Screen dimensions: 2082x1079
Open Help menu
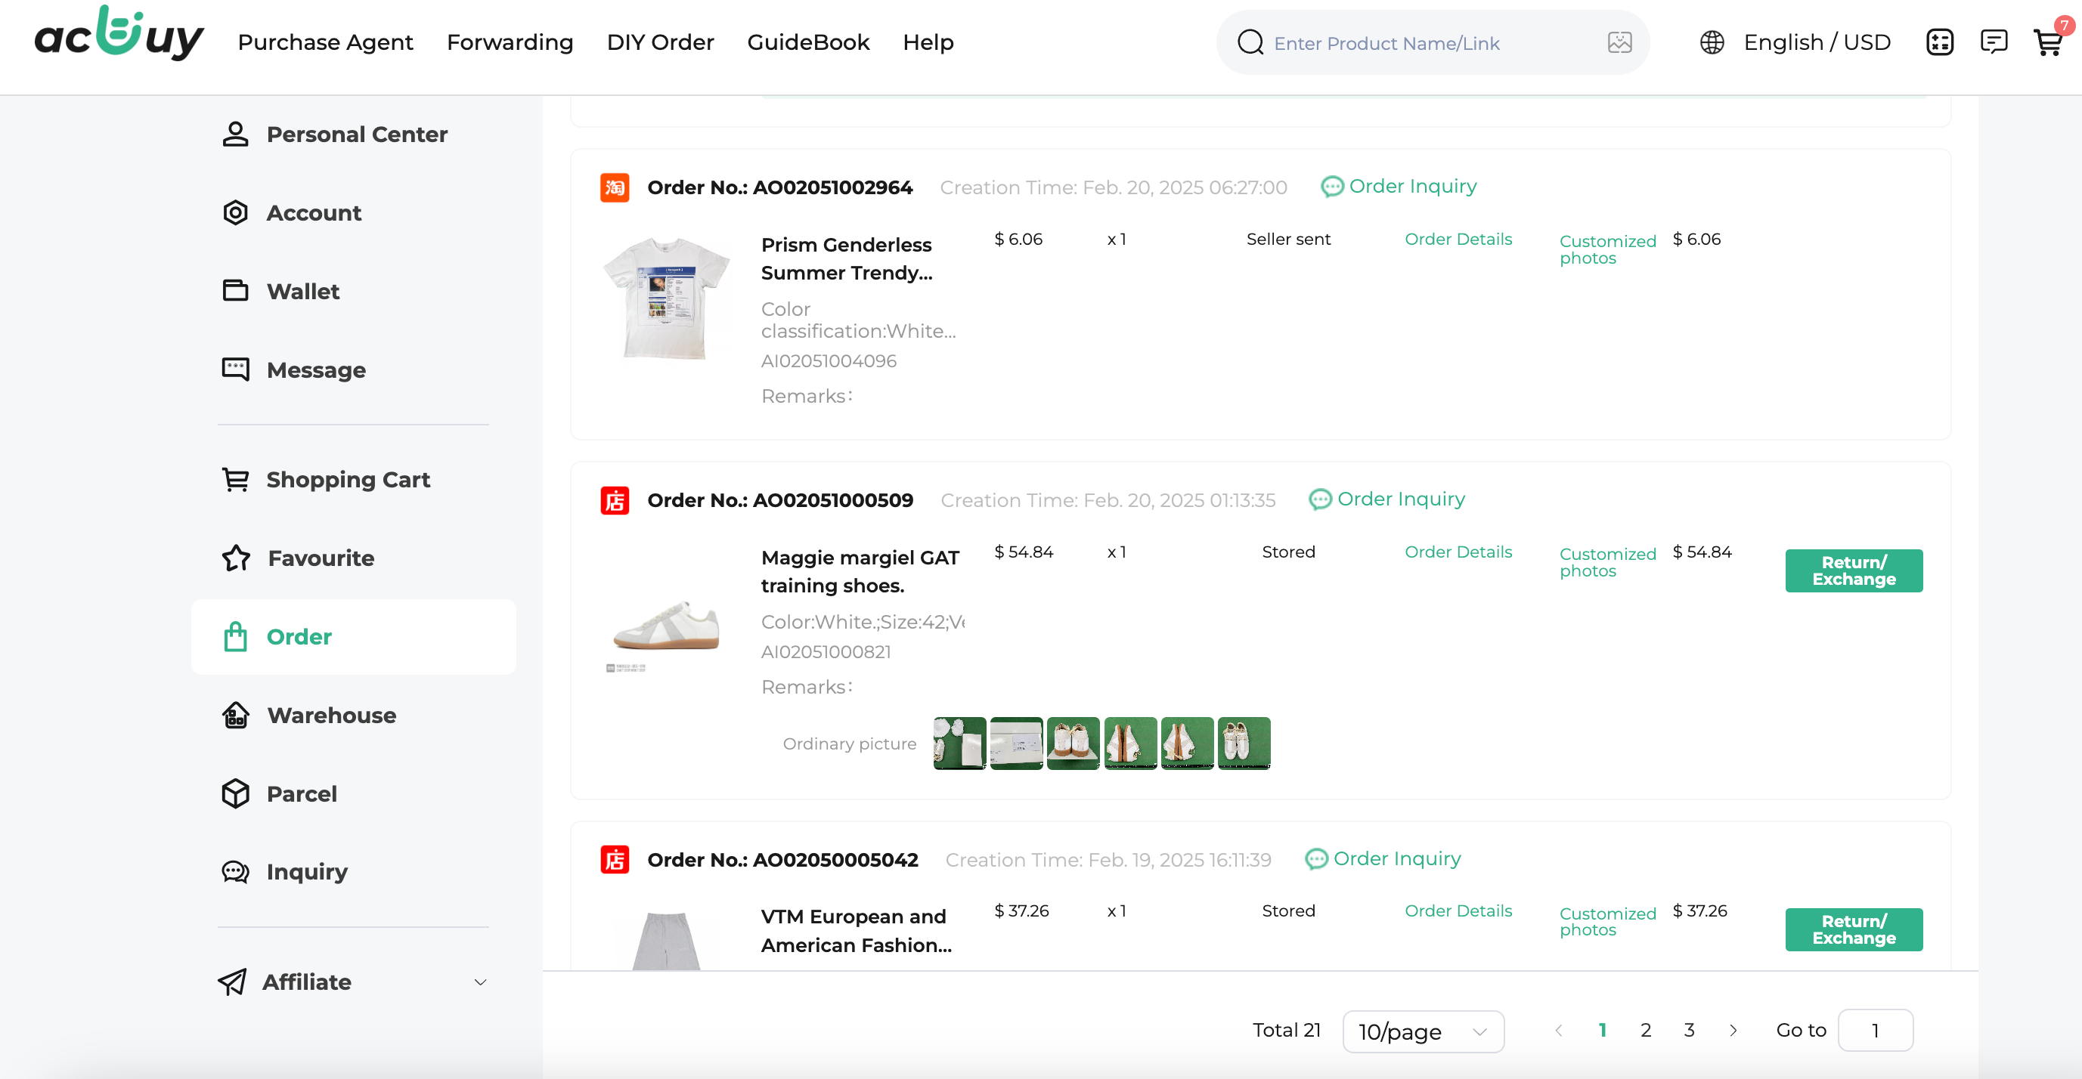(x=928, y=42)
